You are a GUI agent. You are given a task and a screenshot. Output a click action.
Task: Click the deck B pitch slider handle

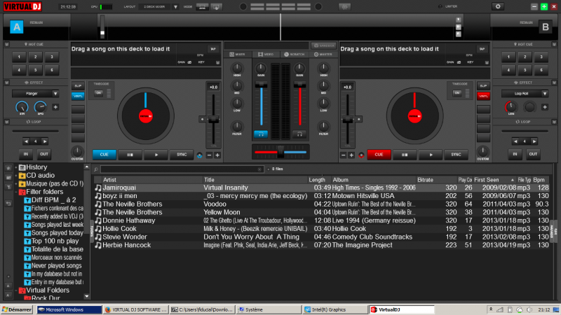347,120
